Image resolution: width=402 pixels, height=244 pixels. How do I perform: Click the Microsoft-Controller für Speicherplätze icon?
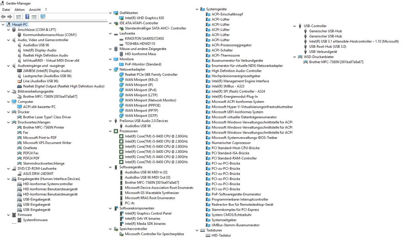pyautogui.click(x=121, y=234)
